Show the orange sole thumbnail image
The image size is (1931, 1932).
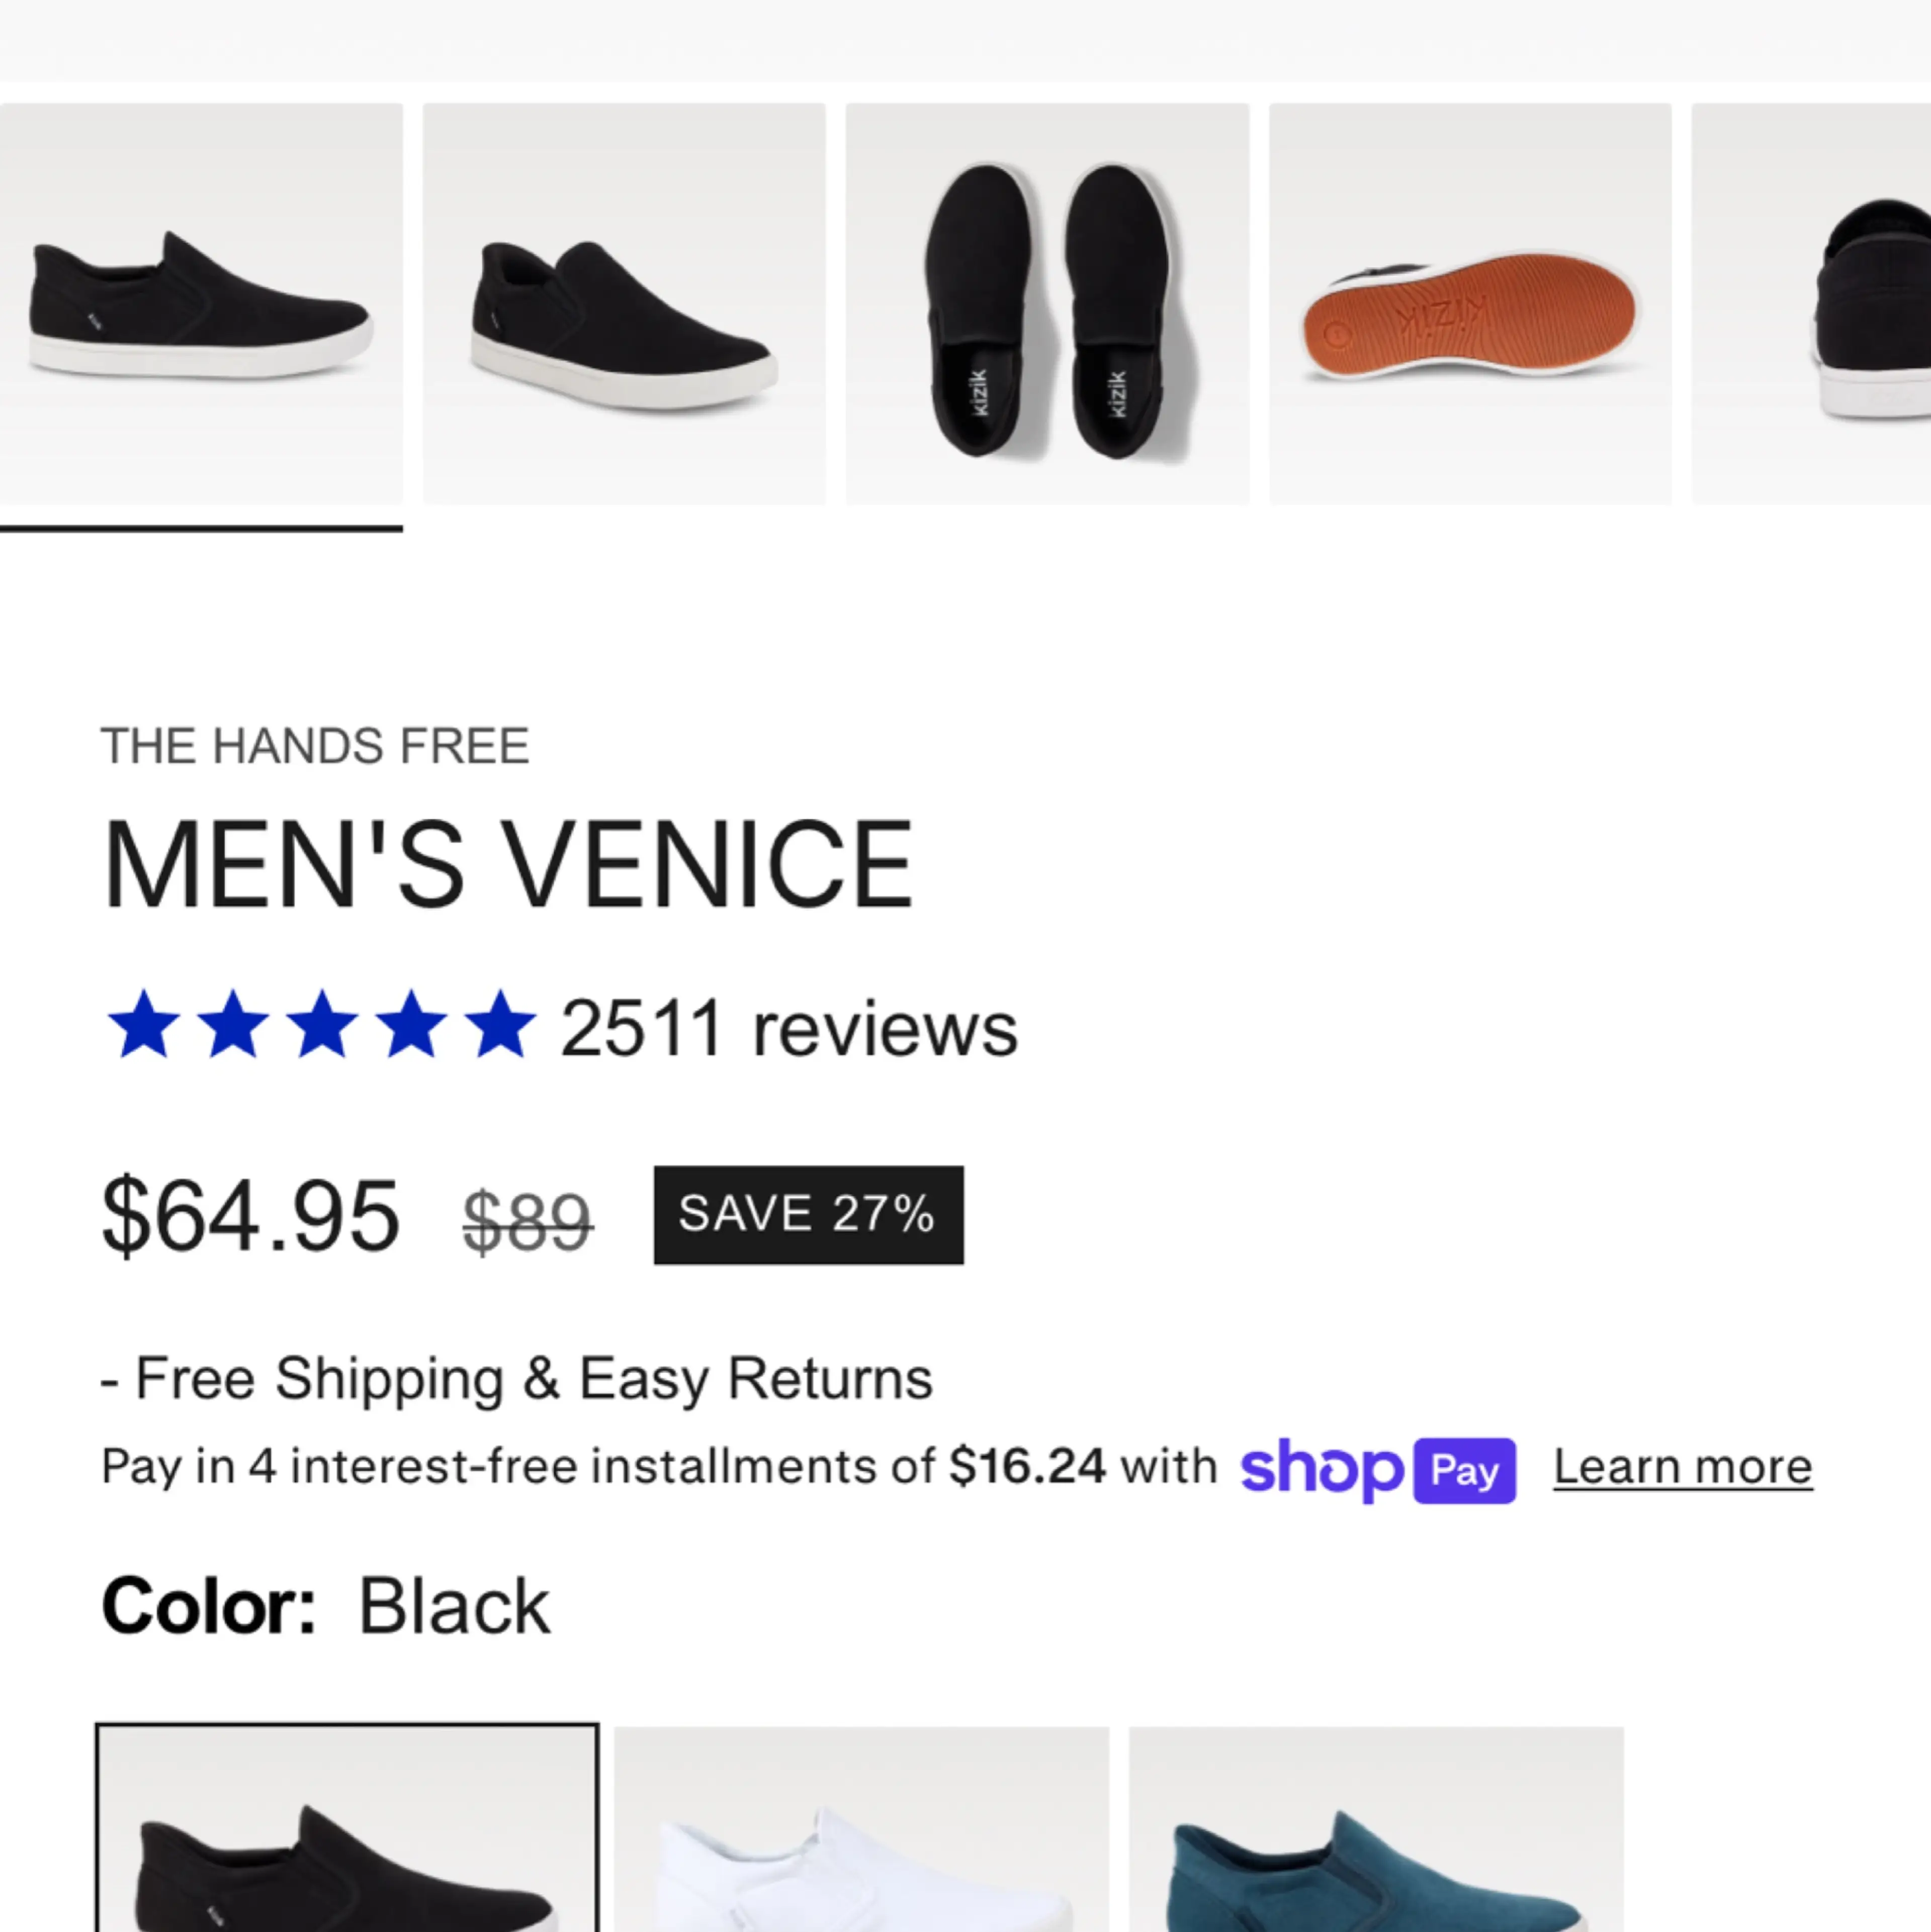1470,304
